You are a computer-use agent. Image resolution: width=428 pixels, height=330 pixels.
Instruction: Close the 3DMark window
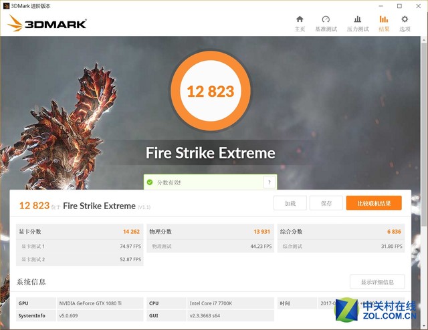pos(418,6)
